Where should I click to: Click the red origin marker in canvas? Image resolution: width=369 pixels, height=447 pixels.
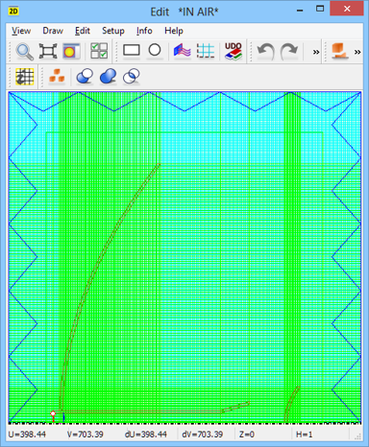click(53, 413)
